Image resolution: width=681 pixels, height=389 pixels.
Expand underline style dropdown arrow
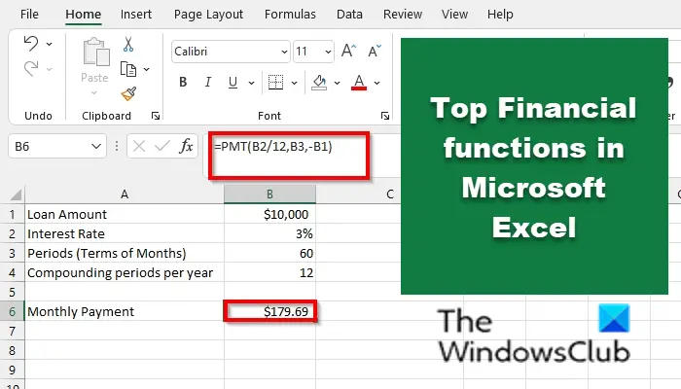pyautogui.click(x=251, y=83)
